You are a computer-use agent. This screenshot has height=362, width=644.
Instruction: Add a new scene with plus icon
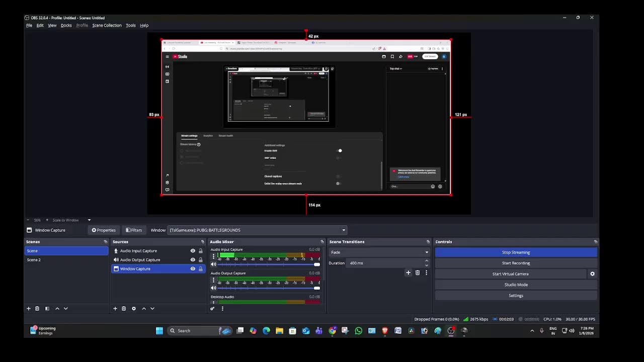pyautogui.click(x=29, y=308)
